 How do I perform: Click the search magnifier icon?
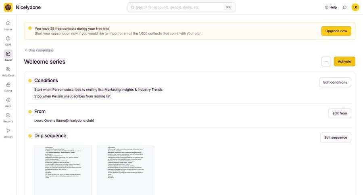pyautogui.click(x=132, y=7)
